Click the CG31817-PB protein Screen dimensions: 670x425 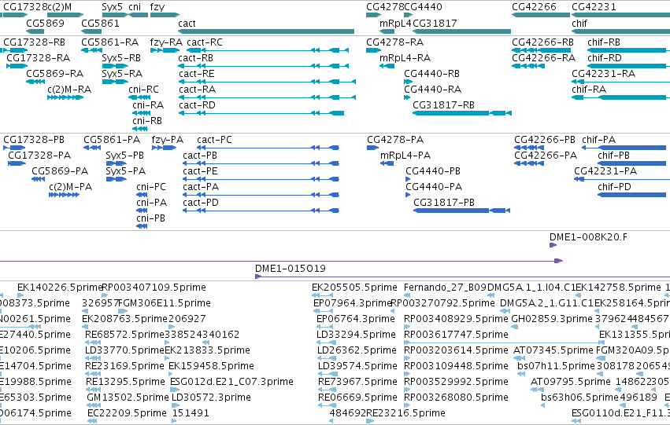462,211
